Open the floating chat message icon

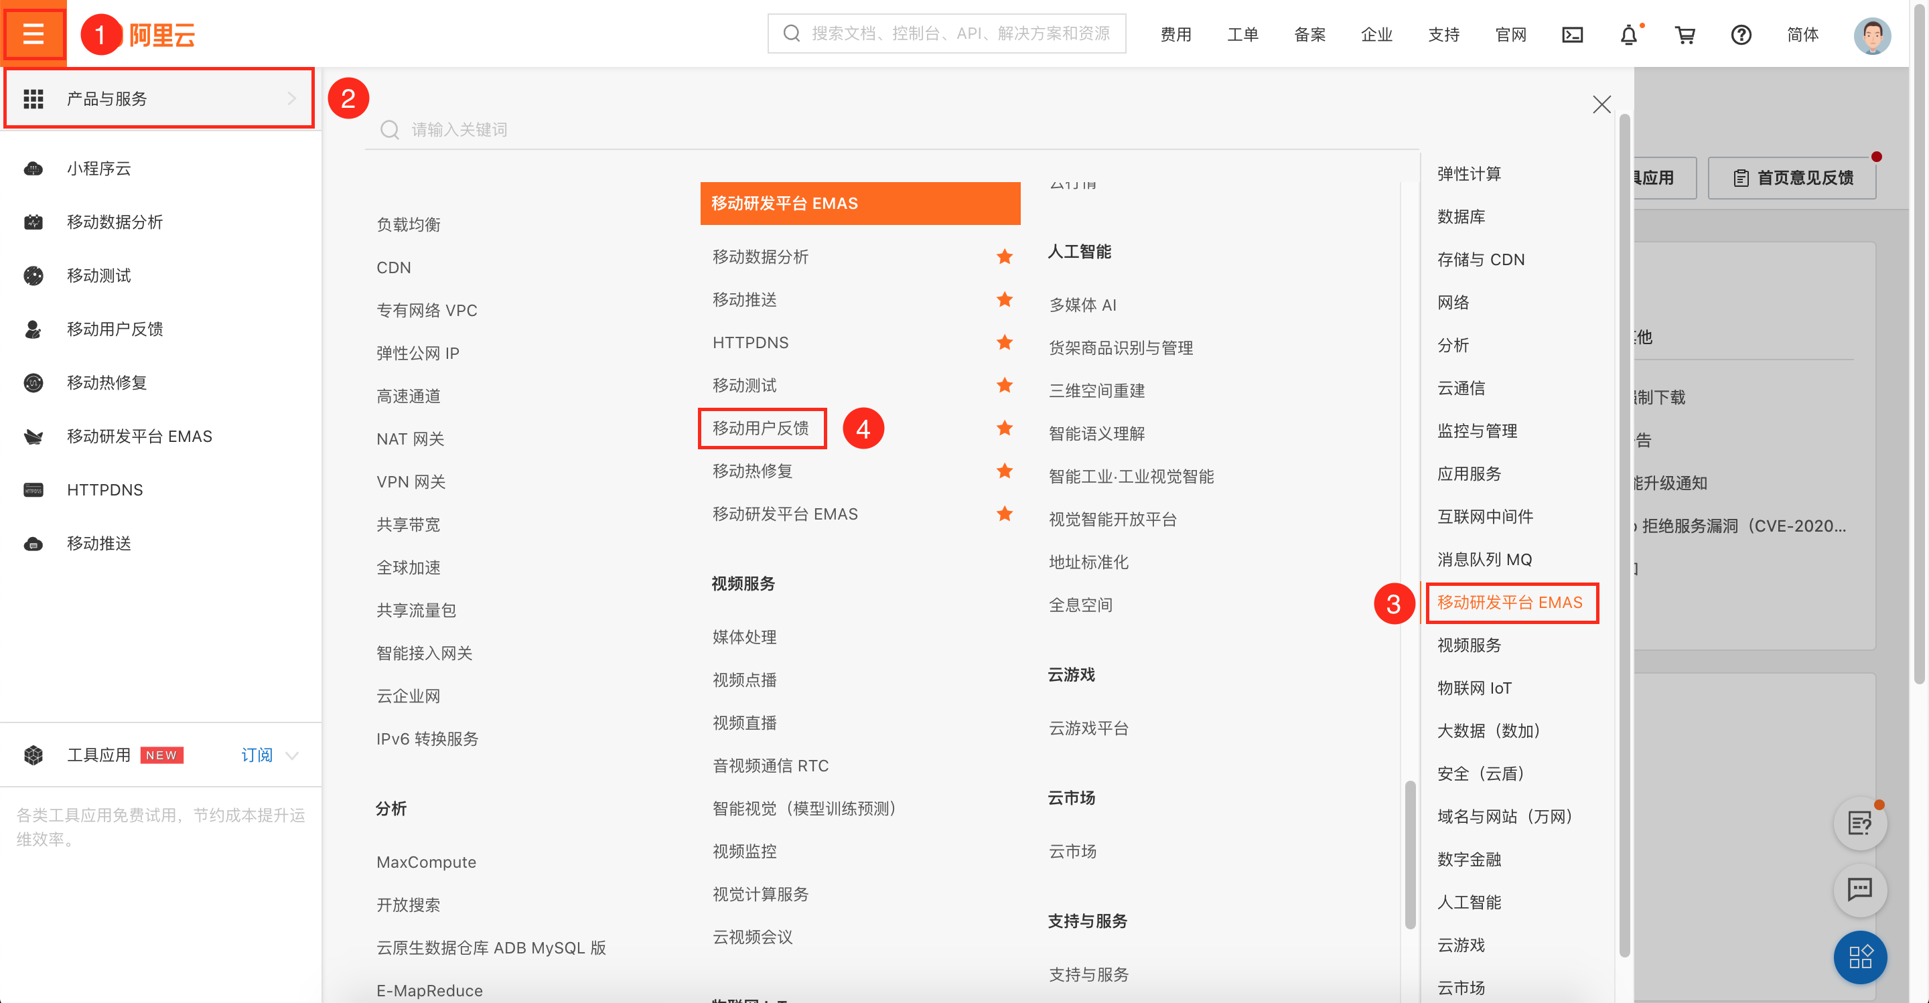[1860, 889]
